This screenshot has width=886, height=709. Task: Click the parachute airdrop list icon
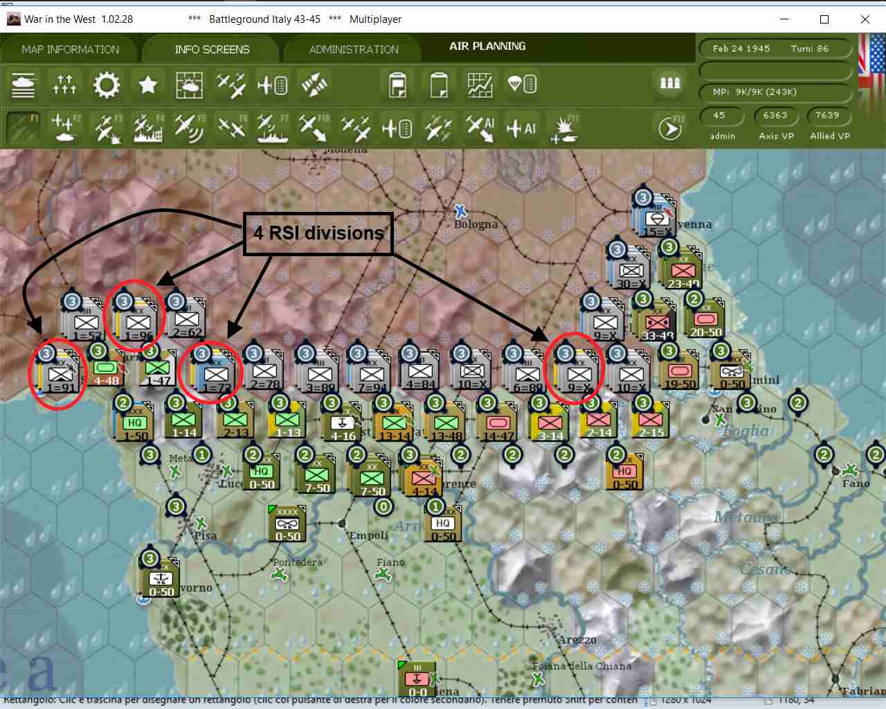point(521,85)
